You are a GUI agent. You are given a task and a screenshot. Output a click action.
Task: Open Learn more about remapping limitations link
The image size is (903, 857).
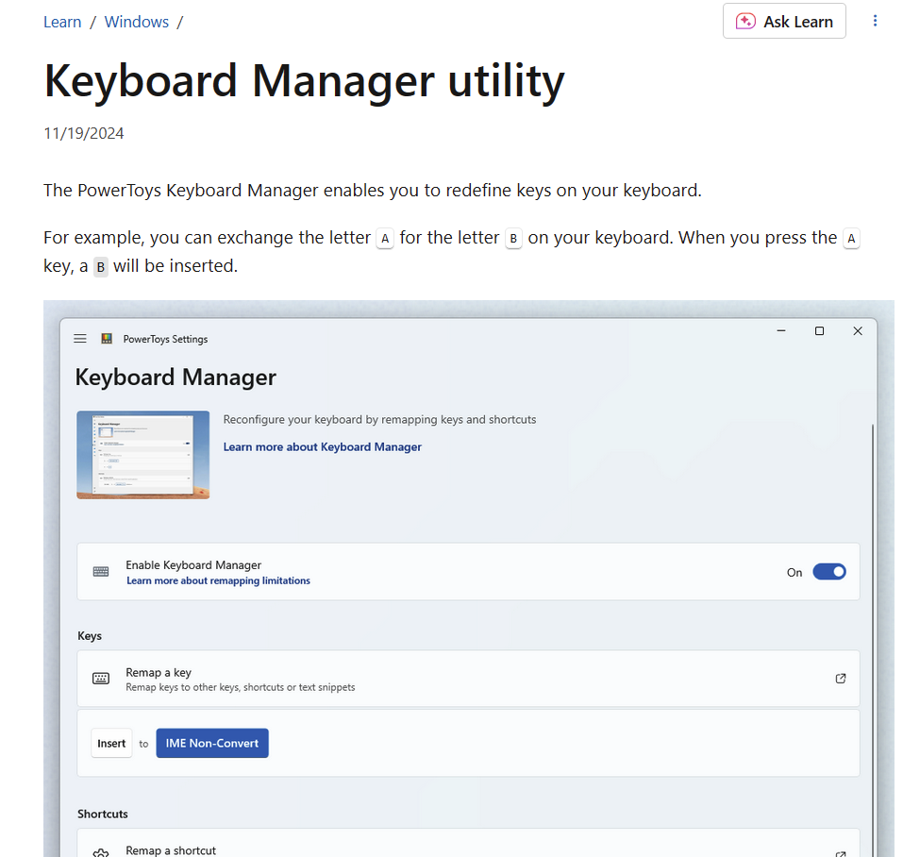pyautogui.click(x=218, y=580)
